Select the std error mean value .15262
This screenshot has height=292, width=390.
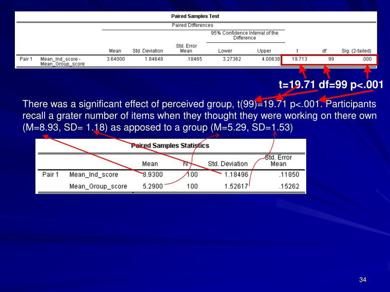click(289, 186)
